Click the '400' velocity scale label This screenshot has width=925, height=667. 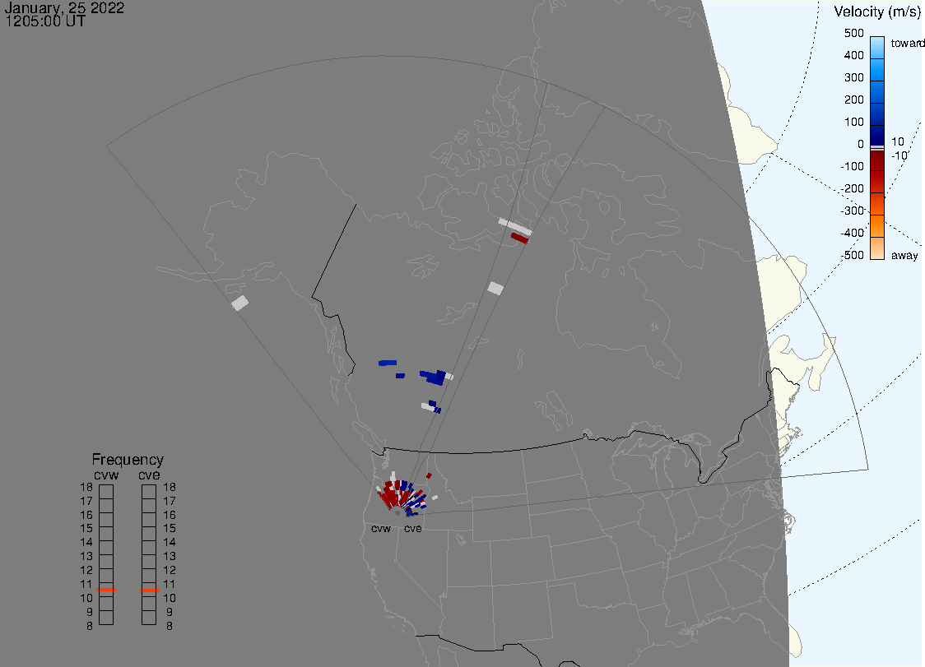pos(853,55)
